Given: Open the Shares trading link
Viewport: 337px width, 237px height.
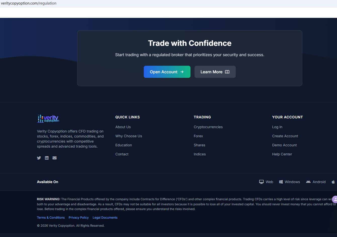Looking at the screenshot, I should [x=200, y=145].
